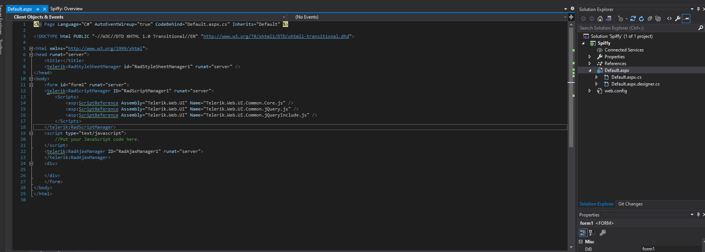This screenshot has width=705, height=252.
Task: Collapse all Solution Explorer nodes
Action: 650,19
